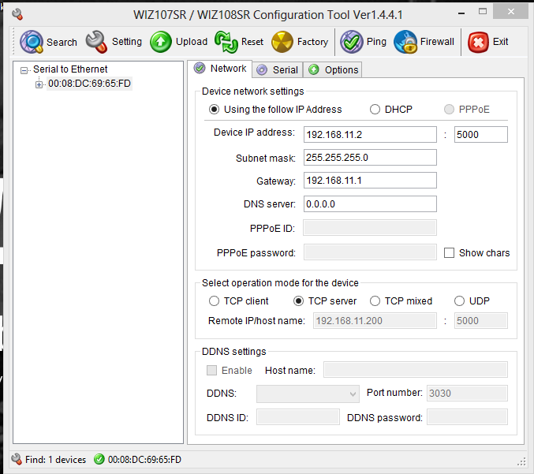Click the Reset green arrows icon
Screen dimensions: 534x474
tap(226, 42)
